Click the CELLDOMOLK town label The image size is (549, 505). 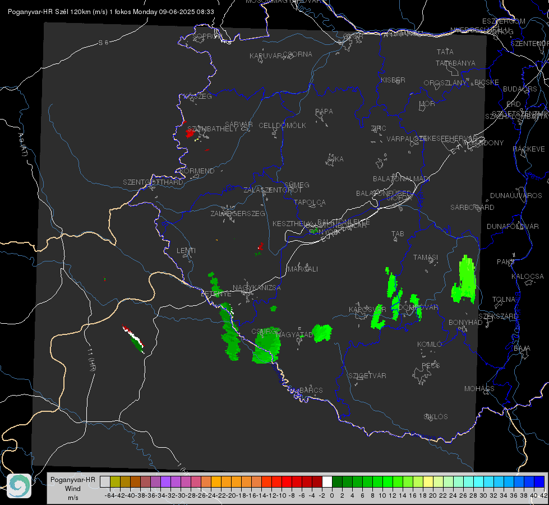[282, 126]
